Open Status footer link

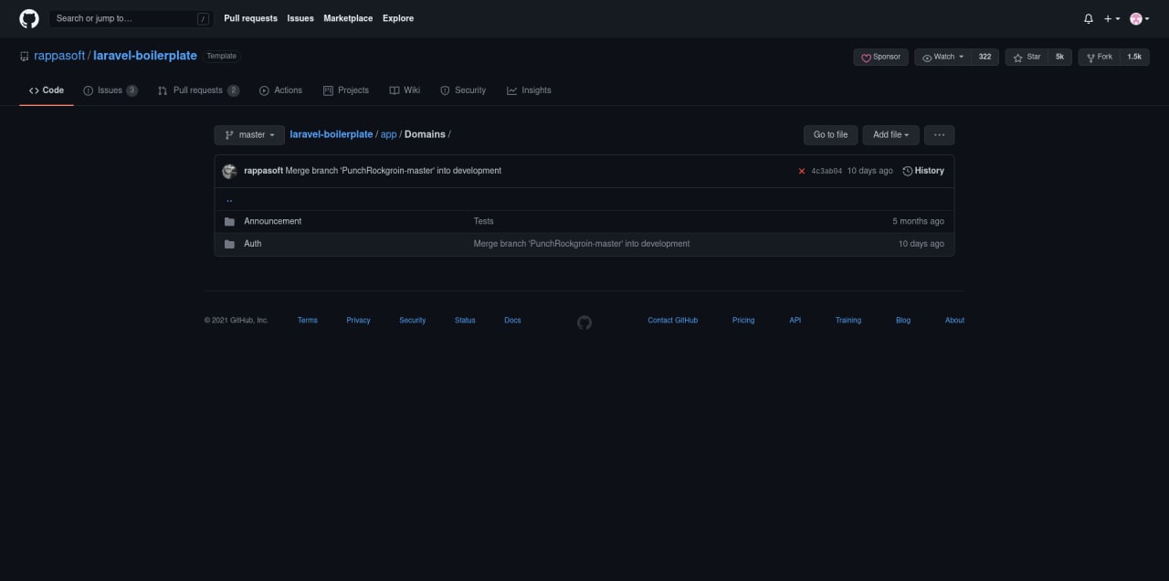point(465,321)
